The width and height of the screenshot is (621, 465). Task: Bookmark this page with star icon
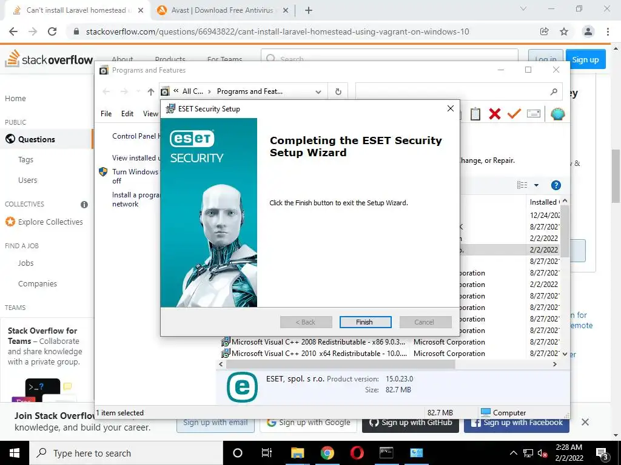(x=564, y=31)
